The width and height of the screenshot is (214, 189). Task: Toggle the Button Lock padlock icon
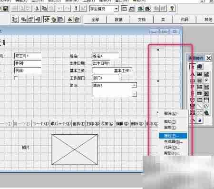pyautogui.click(x=200, y=120)
